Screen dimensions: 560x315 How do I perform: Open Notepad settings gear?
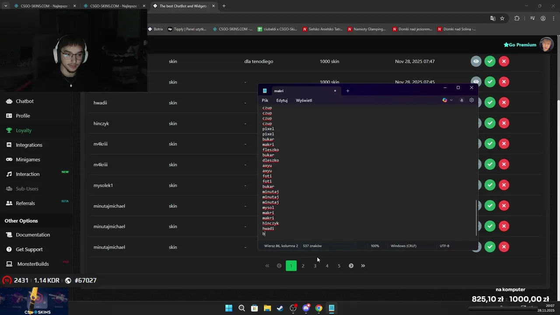click(472, 100)
